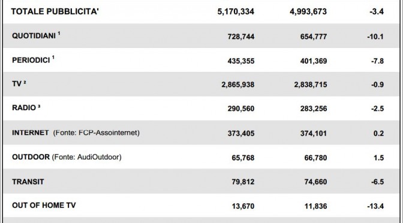Viewport: 403px width, 223px height.
Task: Click Transit value 79,812
Action: 243,182
